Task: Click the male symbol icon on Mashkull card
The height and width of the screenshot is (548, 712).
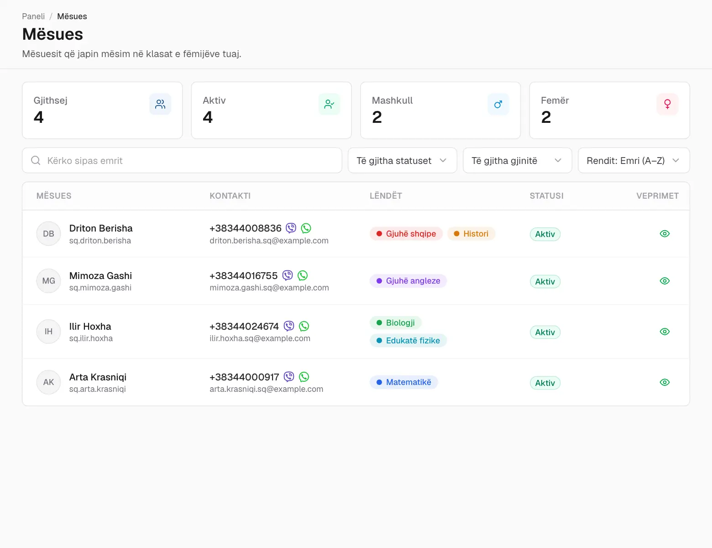Action: 498,104
